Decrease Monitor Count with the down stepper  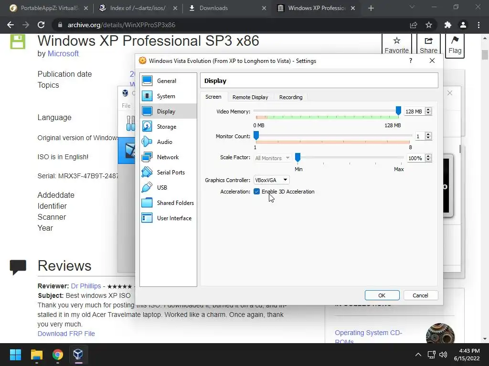(x=428, y=138)
